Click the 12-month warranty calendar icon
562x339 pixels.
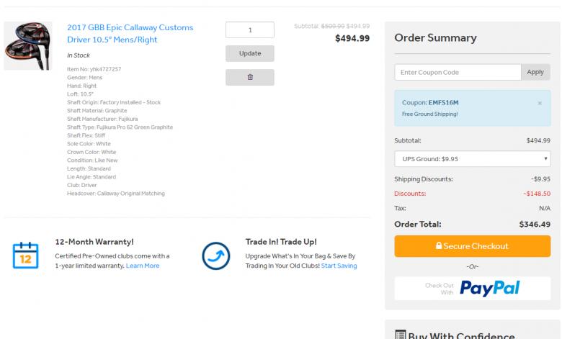pos(25,255)
